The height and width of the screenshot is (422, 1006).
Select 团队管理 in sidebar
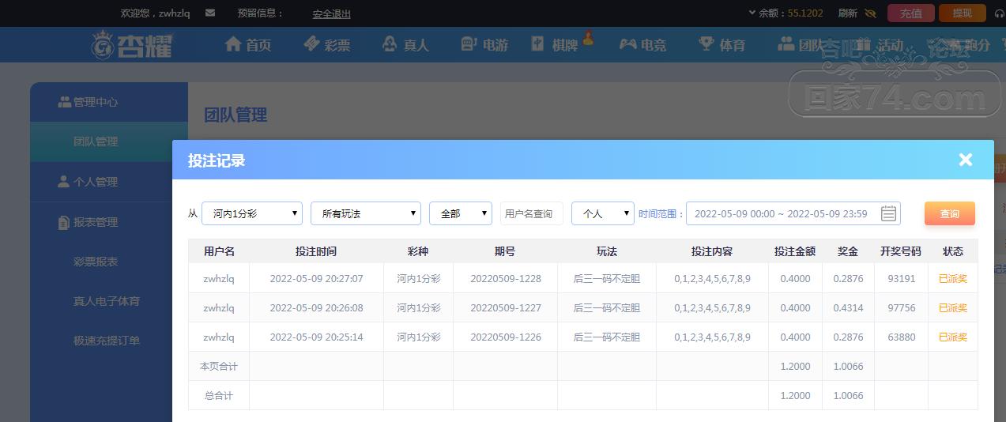[x=109, y=141]
